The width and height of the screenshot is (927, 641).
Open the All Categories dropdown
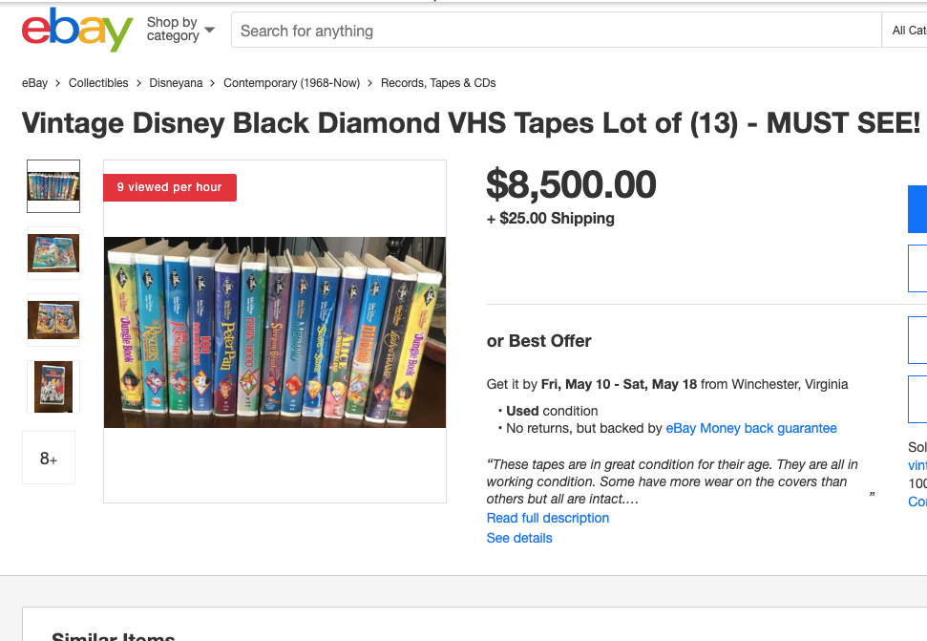click(x=907, y=31)
